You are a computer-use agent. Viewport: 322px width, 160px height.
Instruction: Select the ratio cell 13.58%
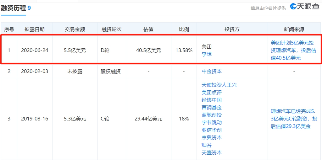pos(184,51)
